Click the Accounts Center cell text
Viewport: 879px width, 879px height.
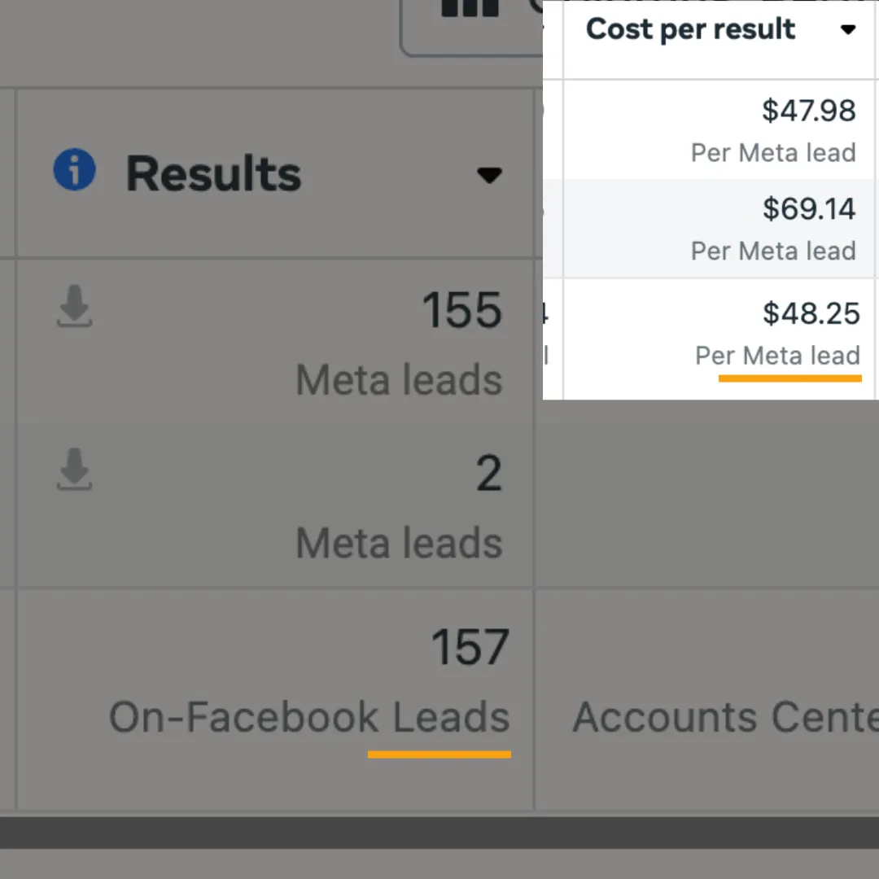[725, 717]
